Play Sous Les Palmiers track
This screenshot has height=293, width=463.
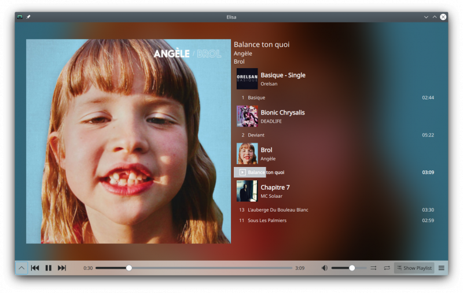point(335,220)
